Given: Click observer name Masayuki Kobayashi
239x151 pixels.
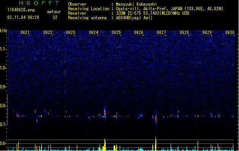Looking at the screenshot, I should (x=136, y=4).
